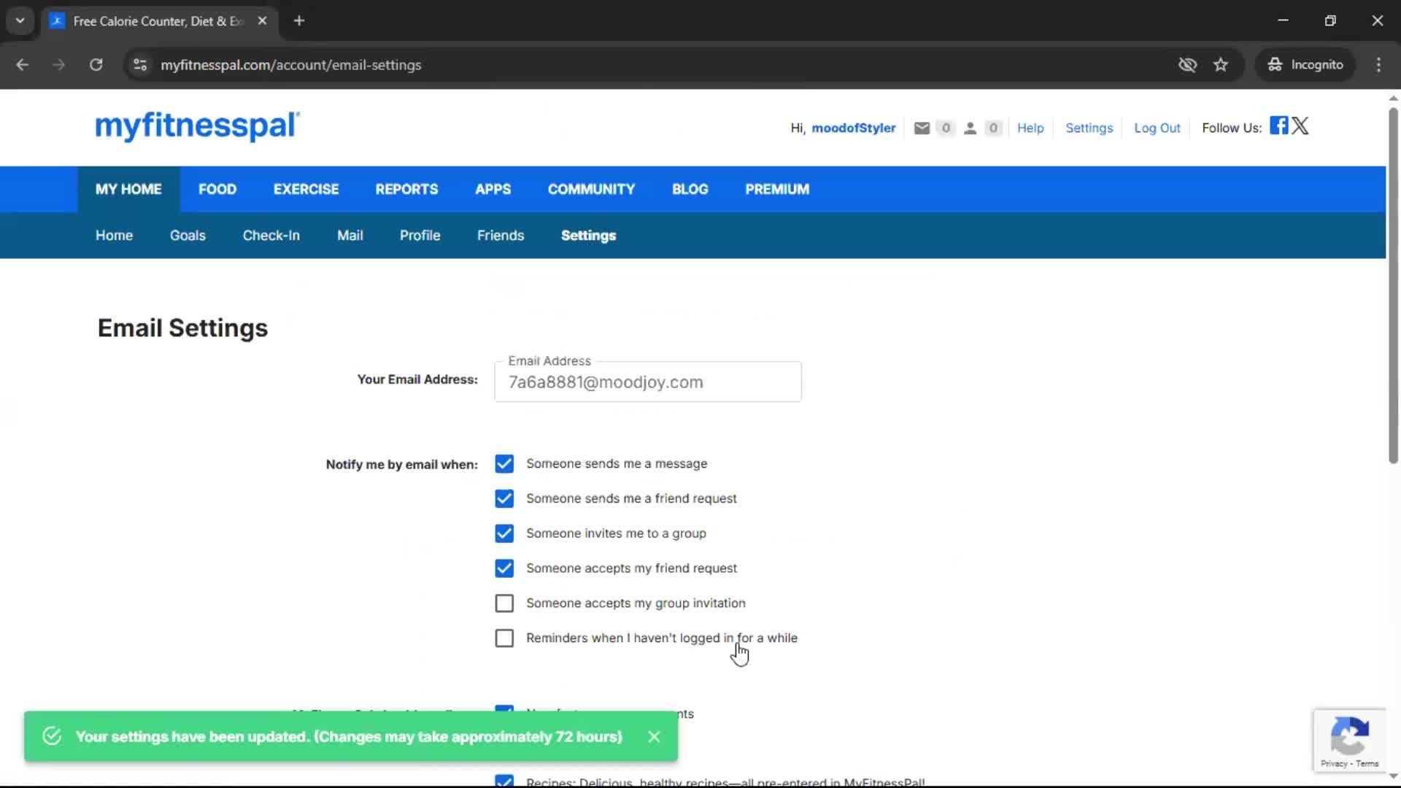Click friend request count badge 0

click(993, 128)
